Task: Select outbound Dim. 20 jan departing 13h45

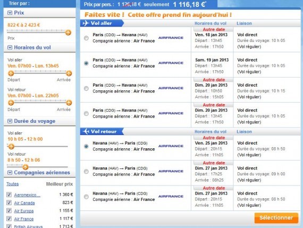Action: tap(86, 113)
